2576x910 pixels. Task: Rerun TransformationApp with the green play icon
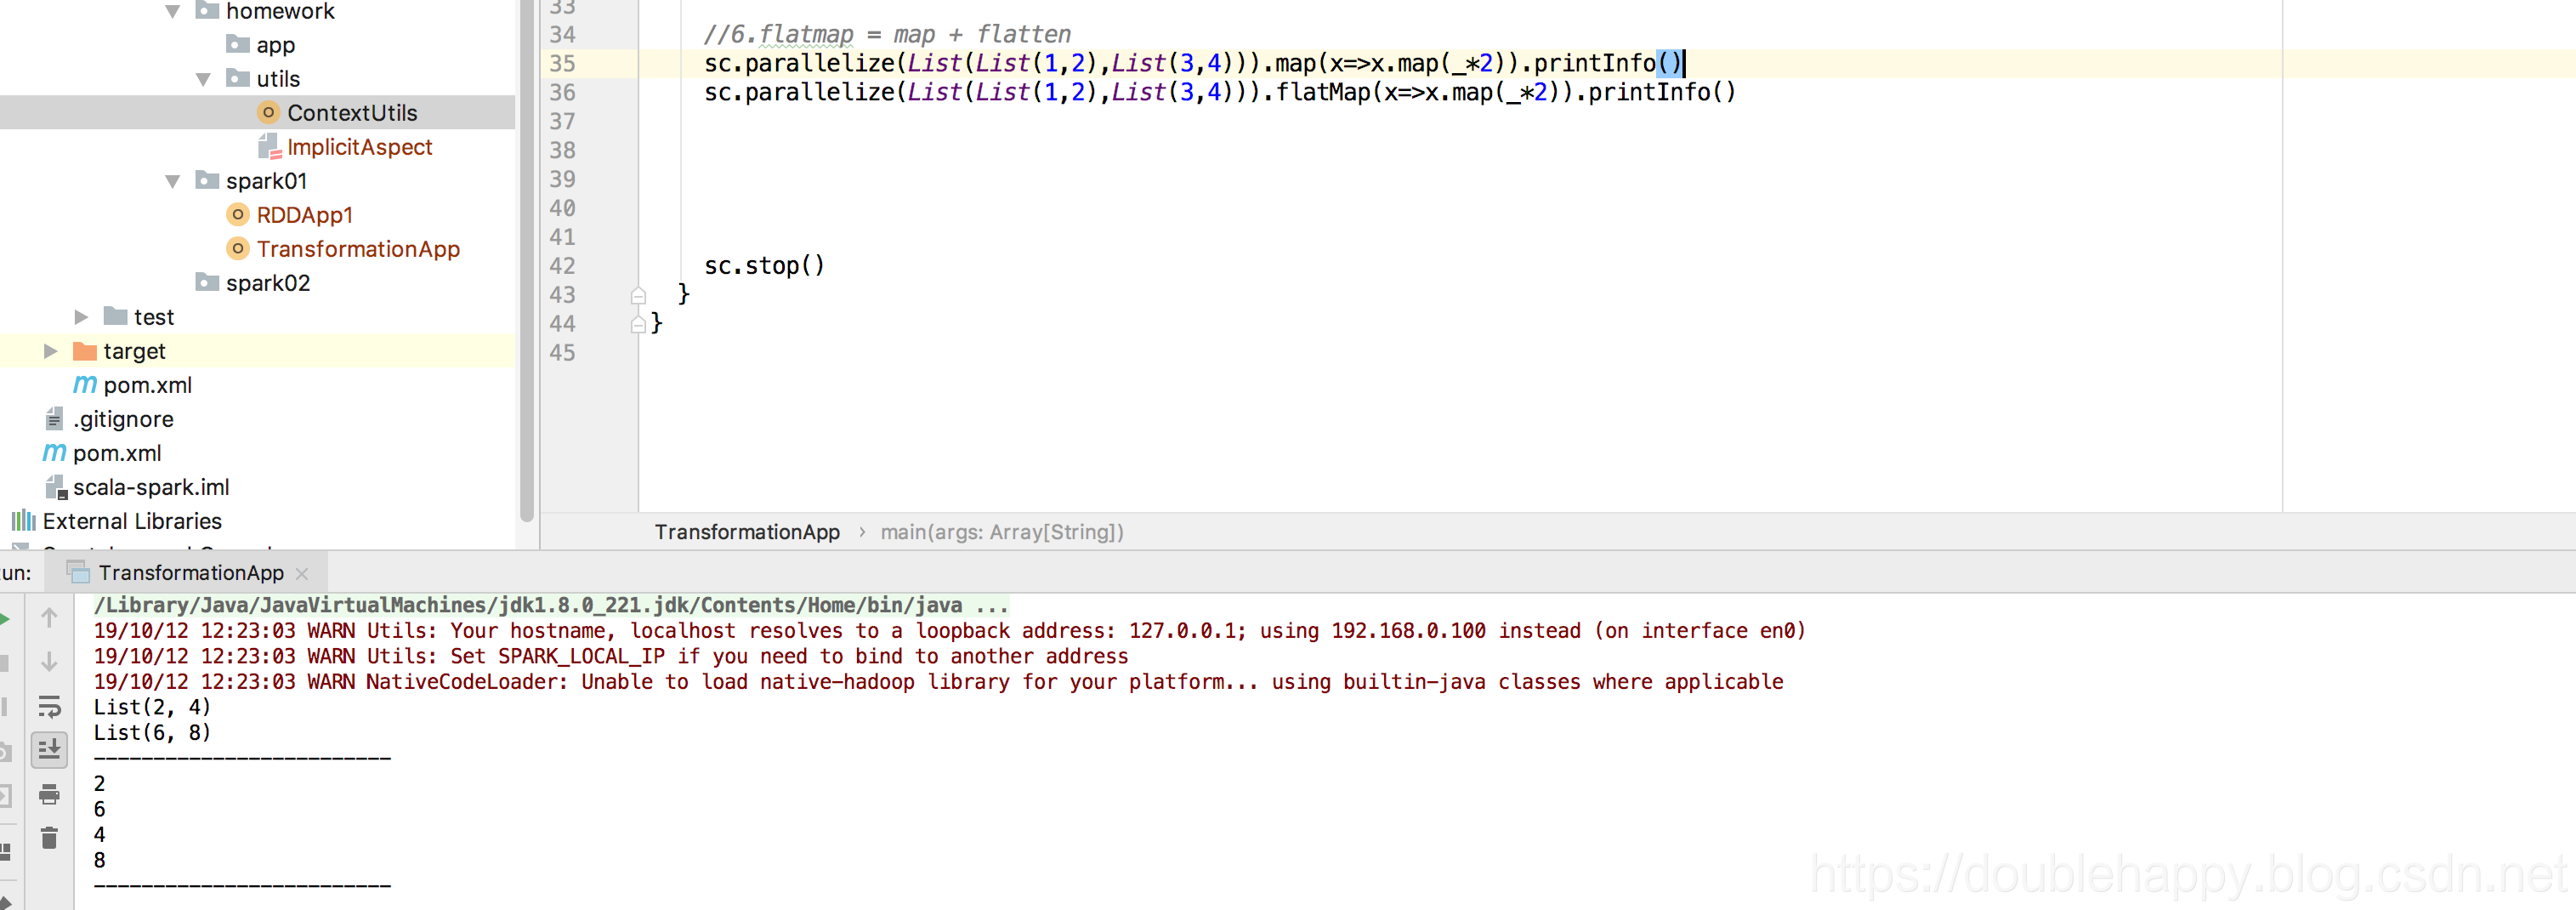click(x=4, y=619)
